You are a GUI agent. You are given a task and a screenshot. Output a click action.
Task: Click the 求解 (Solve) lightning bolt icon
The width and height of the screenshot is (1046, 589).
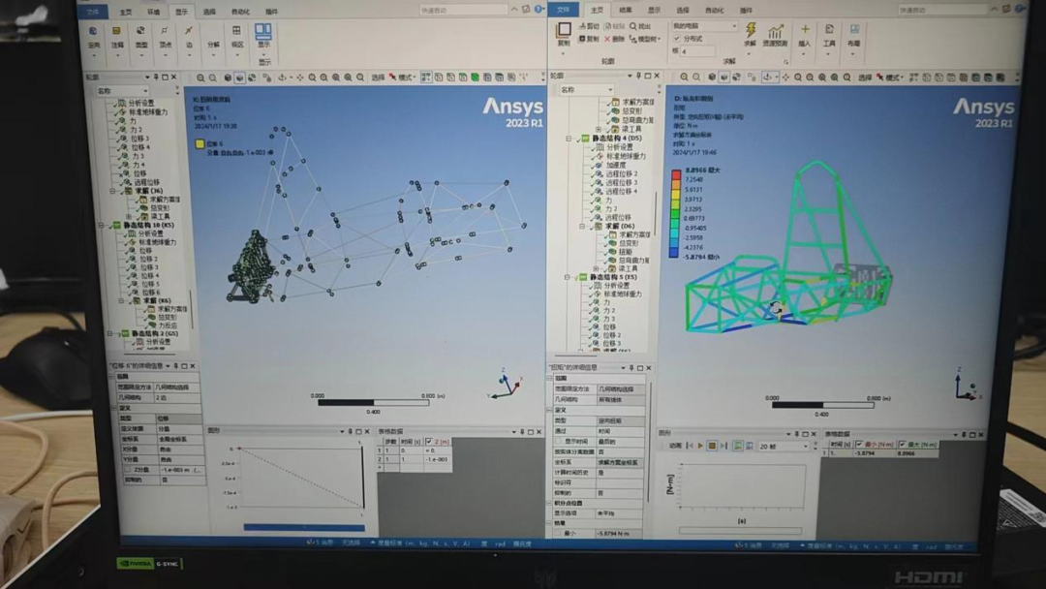pos(750,31)
